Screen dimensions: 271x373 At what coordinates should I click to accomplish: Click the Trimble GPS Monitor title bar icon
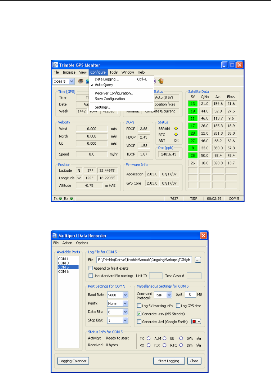(55, 65)
